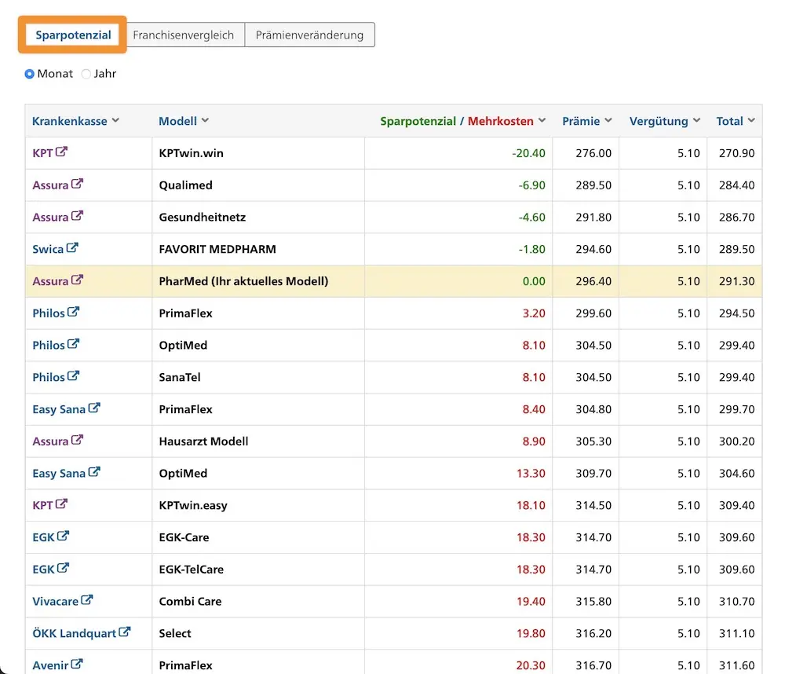This screenshot has width=785, height=674.
Task: Select the total value "270.90"
Action: 737,153
